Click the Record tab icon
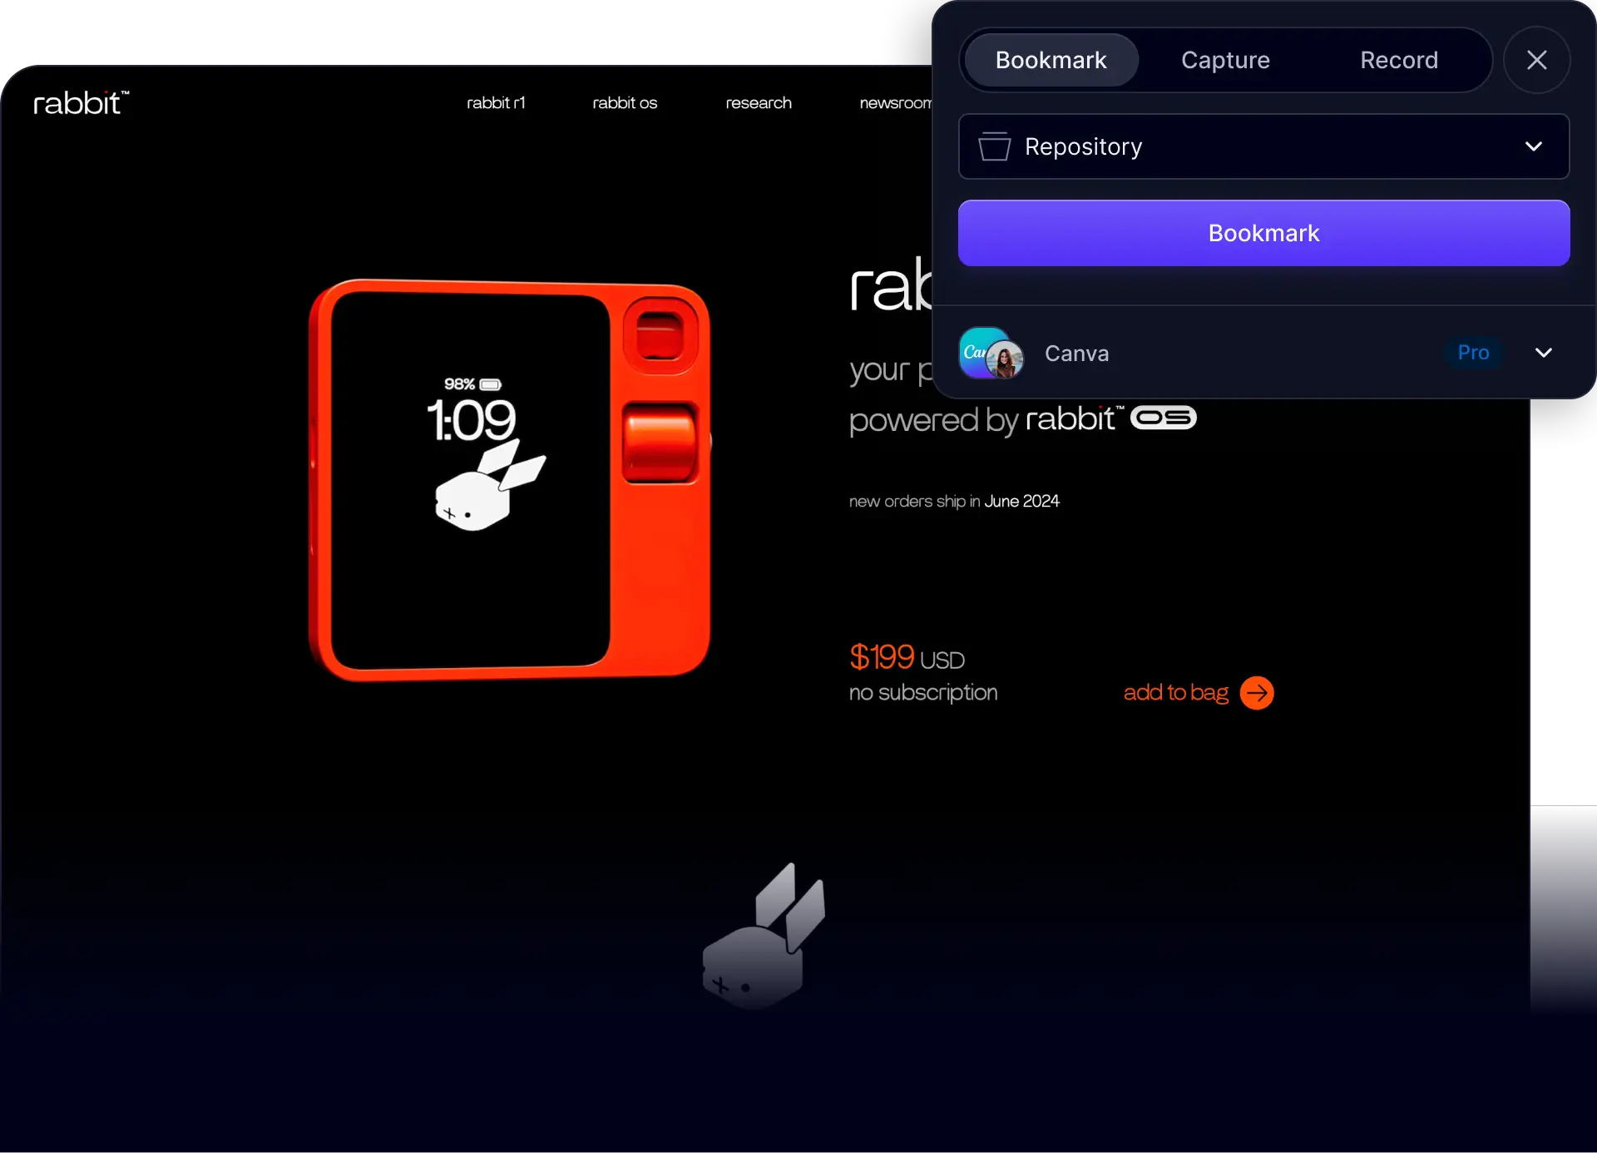 coord(1398,60)
